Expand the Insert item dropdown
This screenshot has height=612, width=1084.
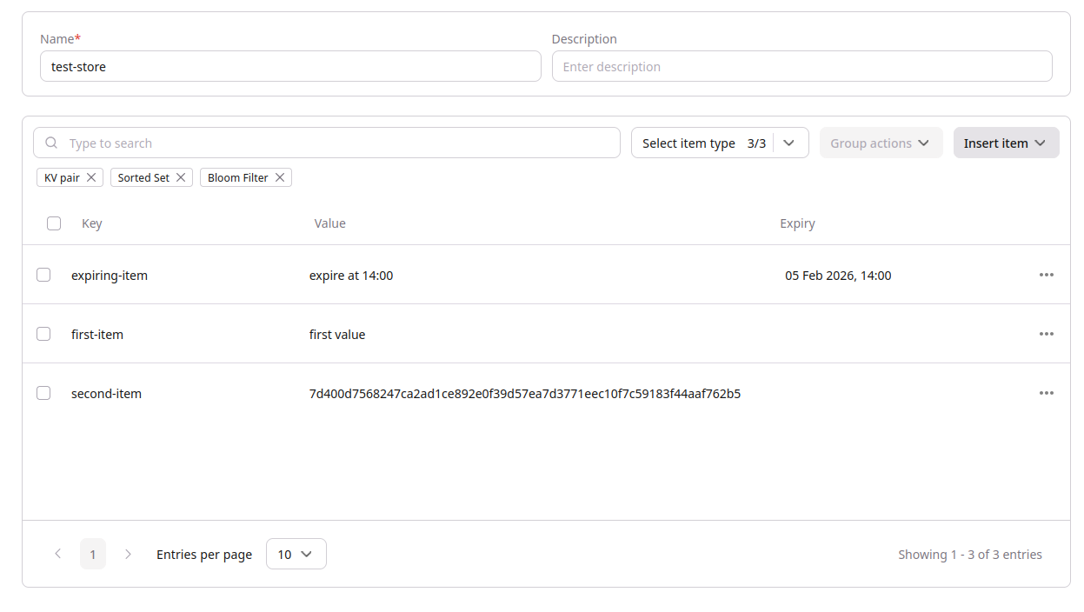pyautogui.click(x=1006, y=143)
